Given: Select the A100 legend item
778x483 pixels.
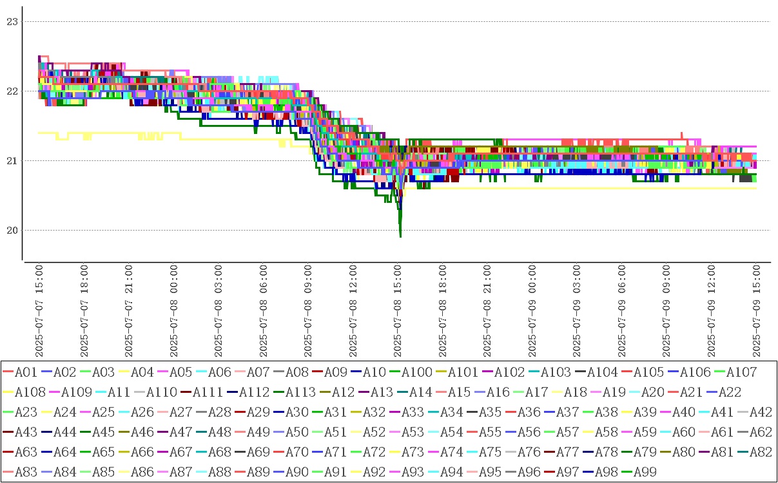Looking at the screenshot, I should tap(416, 372).
